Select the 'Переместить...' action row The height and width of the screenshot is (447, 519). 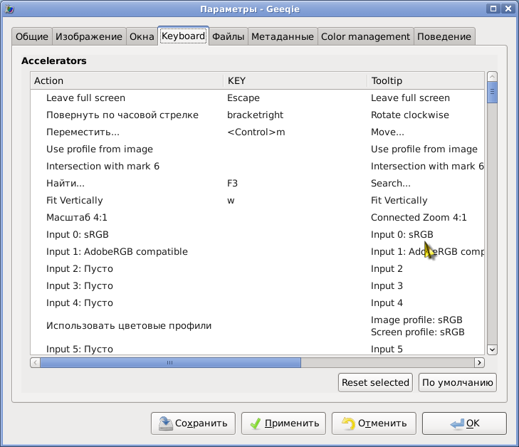pyautogui.click(x=257, y=132)
